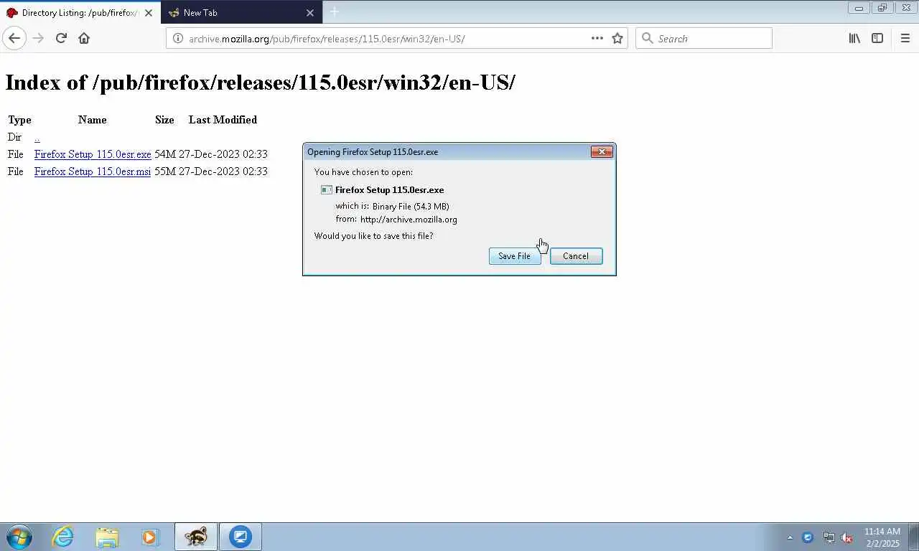Close the New Tab tab

[310, 13]
